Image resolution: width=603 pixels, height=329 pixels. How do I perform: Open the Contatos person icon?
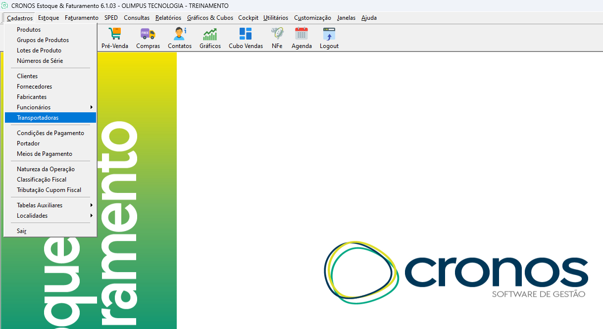[x=180, y=34]
